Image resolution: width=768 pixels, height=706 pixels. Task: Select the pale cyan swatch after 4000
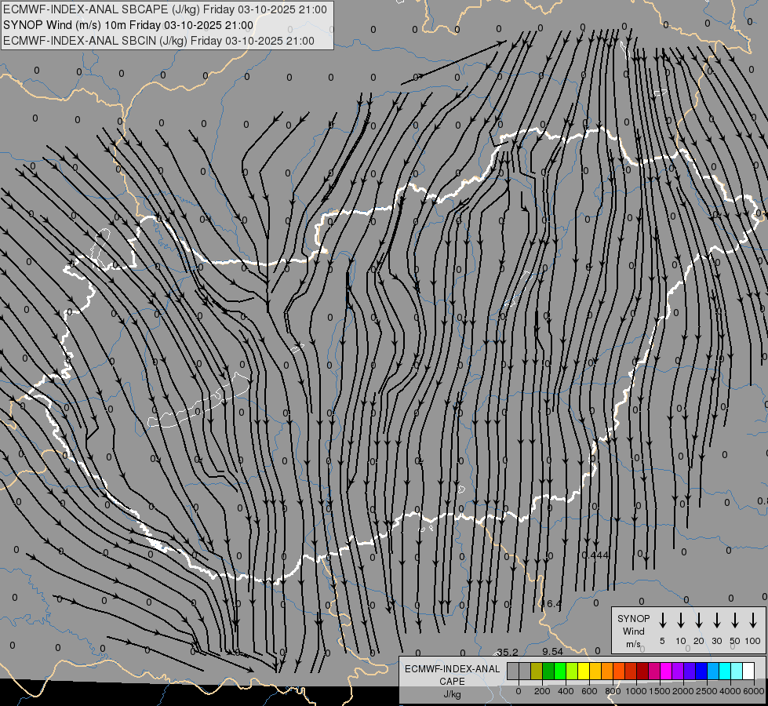[x=736, y=671]
